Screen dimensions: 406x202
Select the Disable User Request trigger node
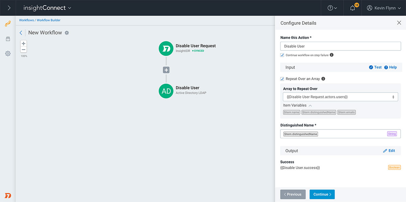tap(166, 48)
